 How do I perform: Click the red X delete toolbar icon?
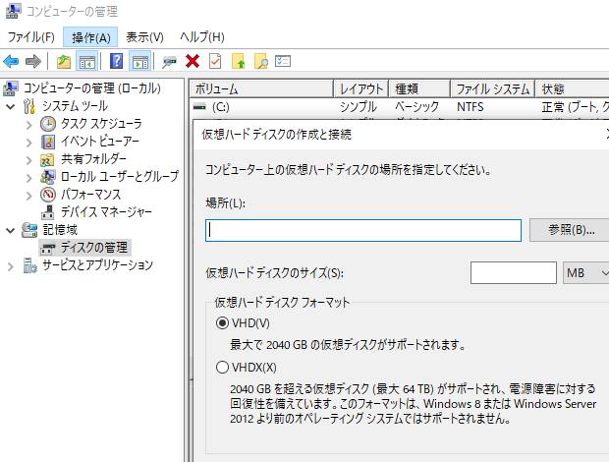193,62
